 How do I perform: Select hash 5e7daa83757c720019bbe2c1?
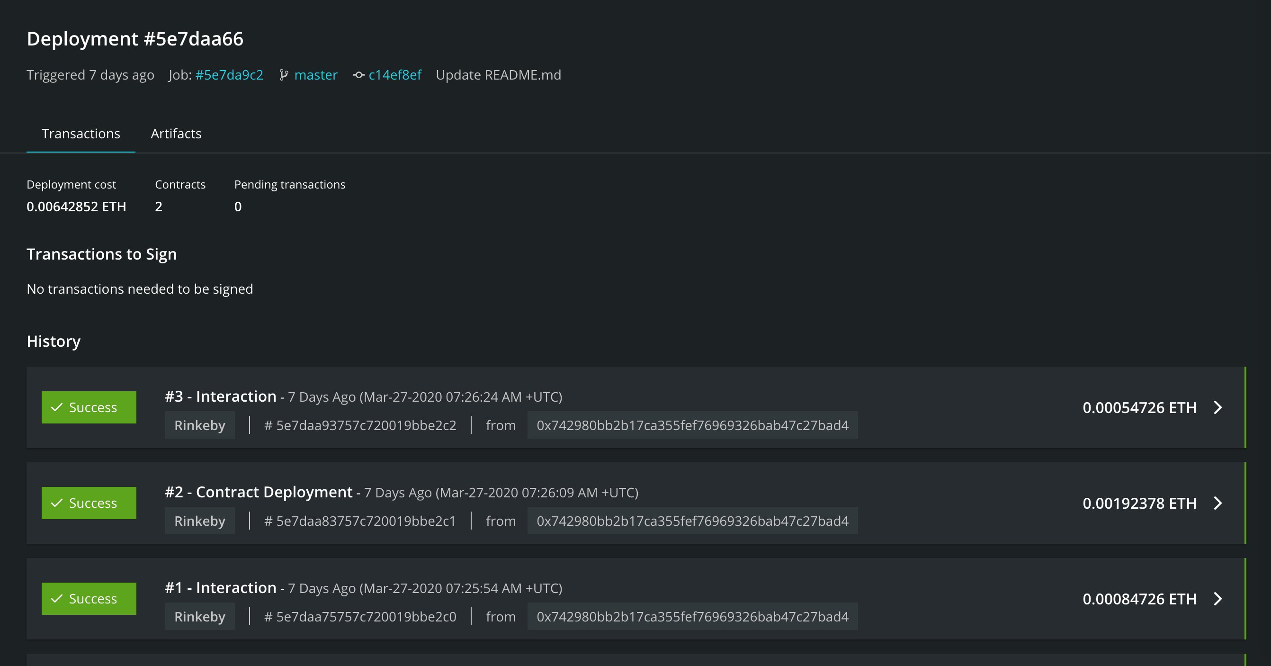pos(366,521)
